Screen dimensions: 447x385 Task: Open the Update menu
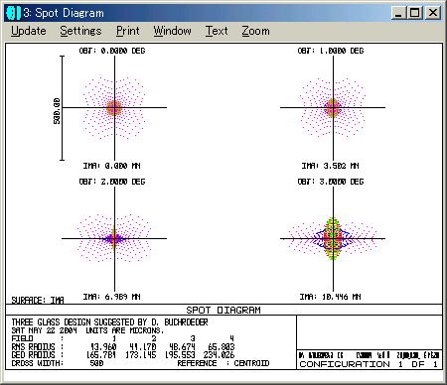(29, 31)
